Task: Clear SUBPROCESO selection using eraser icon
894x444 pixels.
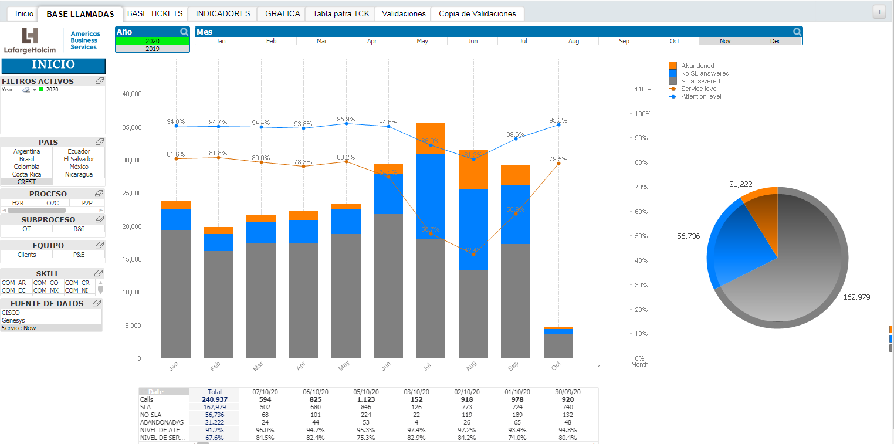Action: 99,219
